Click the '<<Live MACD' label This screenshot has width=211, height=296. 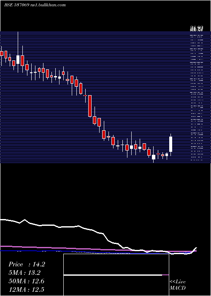pos(178,285)
